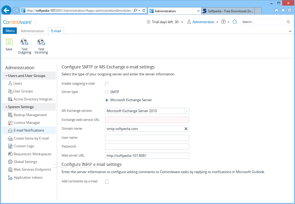The height and width of the screenshot is (204, 295).
Task: Open the MS Exchange version dropdown
Action: tap(186, 111)
